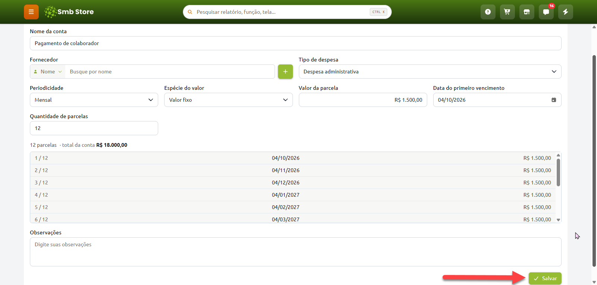Open chat messages with 16 badge

point(546,12)
